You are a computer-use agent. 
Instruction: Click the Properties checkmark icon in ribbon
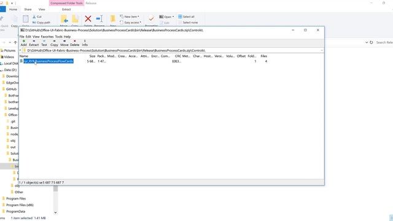pyautogui.click(x=152, y=19)
